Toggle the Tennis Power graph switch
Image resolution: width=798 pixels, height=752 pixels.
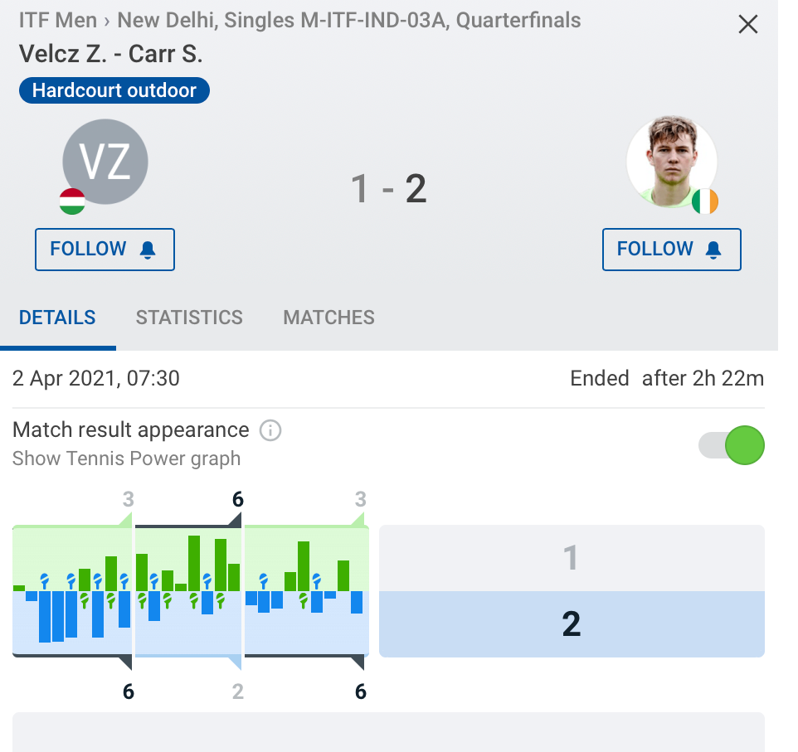pyautogui.click(x=732, y=445)
